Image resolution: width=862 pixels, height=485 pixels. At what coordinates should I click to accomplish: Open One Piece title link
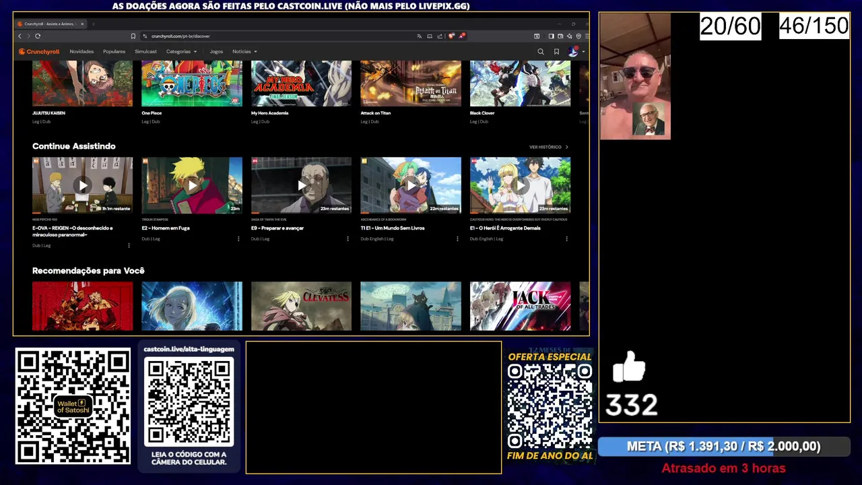tap(152, 113)
